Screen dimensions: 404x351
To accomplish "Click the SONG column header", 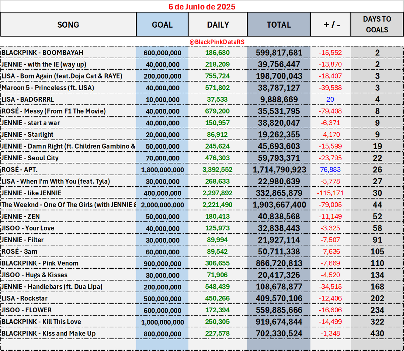I will click(68, 25).
